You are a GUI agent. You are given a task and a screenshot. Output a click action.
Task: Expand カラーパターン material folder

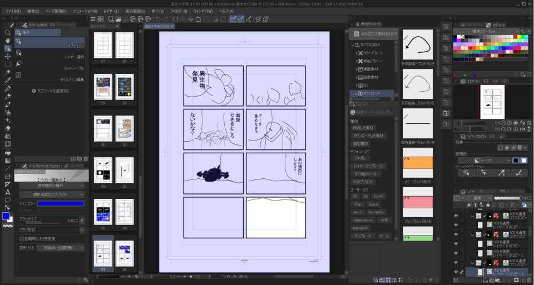point(357,53)
